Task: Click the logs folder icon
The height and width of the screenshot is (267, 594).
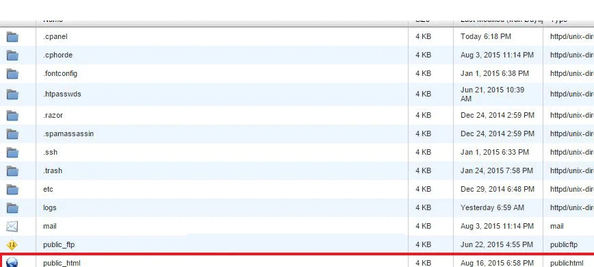Action: tap(12, 207)
